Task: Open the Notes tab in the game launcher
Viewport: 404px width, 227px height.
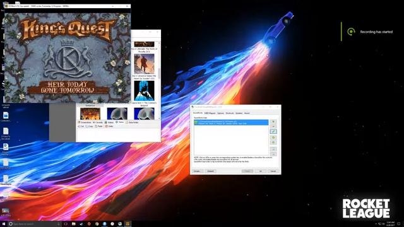Action: click(x=120, y=122)
